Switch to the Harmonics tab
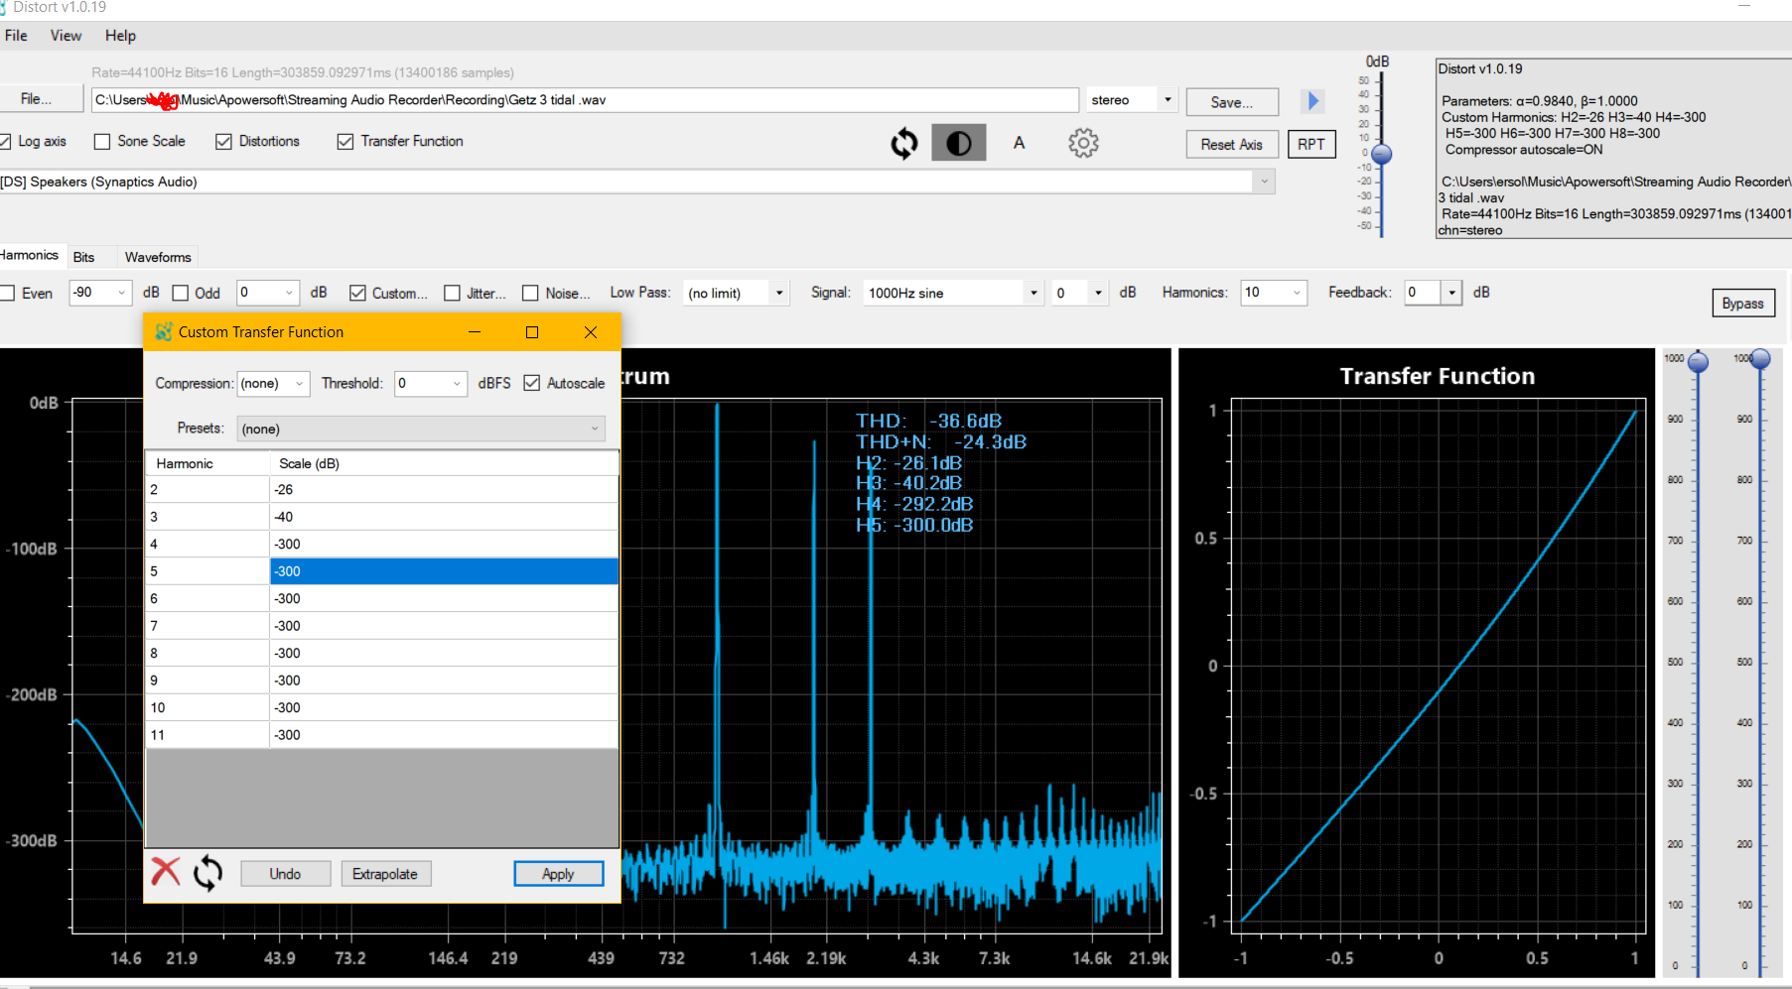This screenshot has width=1792, height=989. [x=30, y=255]
